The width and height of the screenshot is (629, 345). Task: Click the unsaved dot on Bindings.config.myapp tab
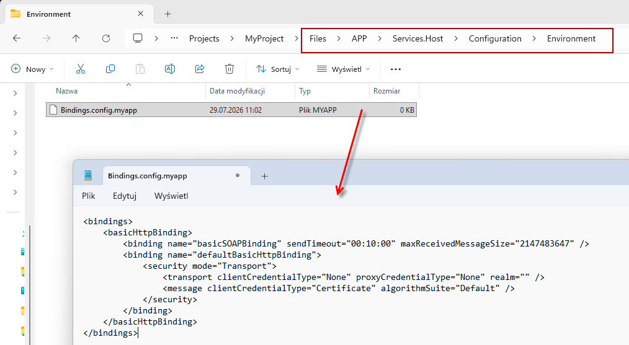coord(238,175)
